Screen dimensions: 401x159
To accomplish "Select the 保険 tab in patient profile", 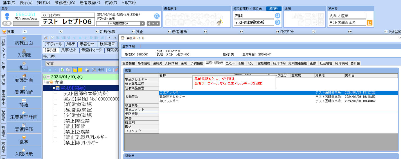I will (184, 63).
